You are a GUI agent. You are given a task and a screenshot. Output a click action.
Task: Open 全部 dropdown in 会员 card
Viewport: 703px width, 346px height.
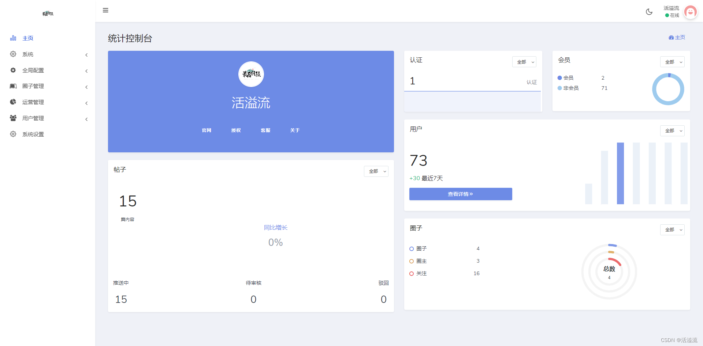click(x=672, y=62)
